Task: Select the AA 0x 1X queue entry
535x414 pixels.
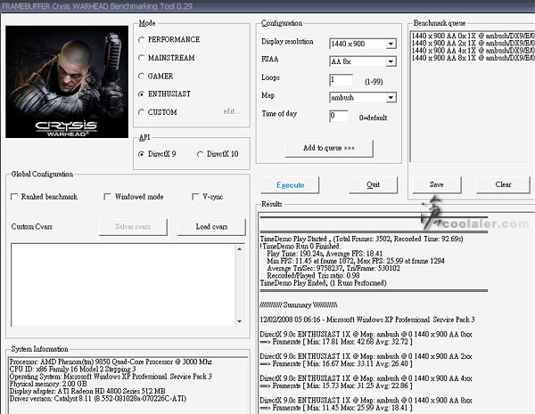Action: [x=473, y=36]
